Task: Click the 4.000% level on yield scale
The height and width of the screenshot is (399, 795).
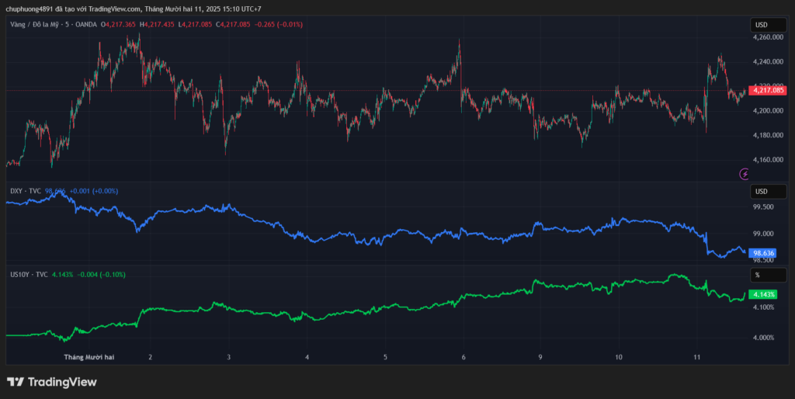Action: (765, 338)
